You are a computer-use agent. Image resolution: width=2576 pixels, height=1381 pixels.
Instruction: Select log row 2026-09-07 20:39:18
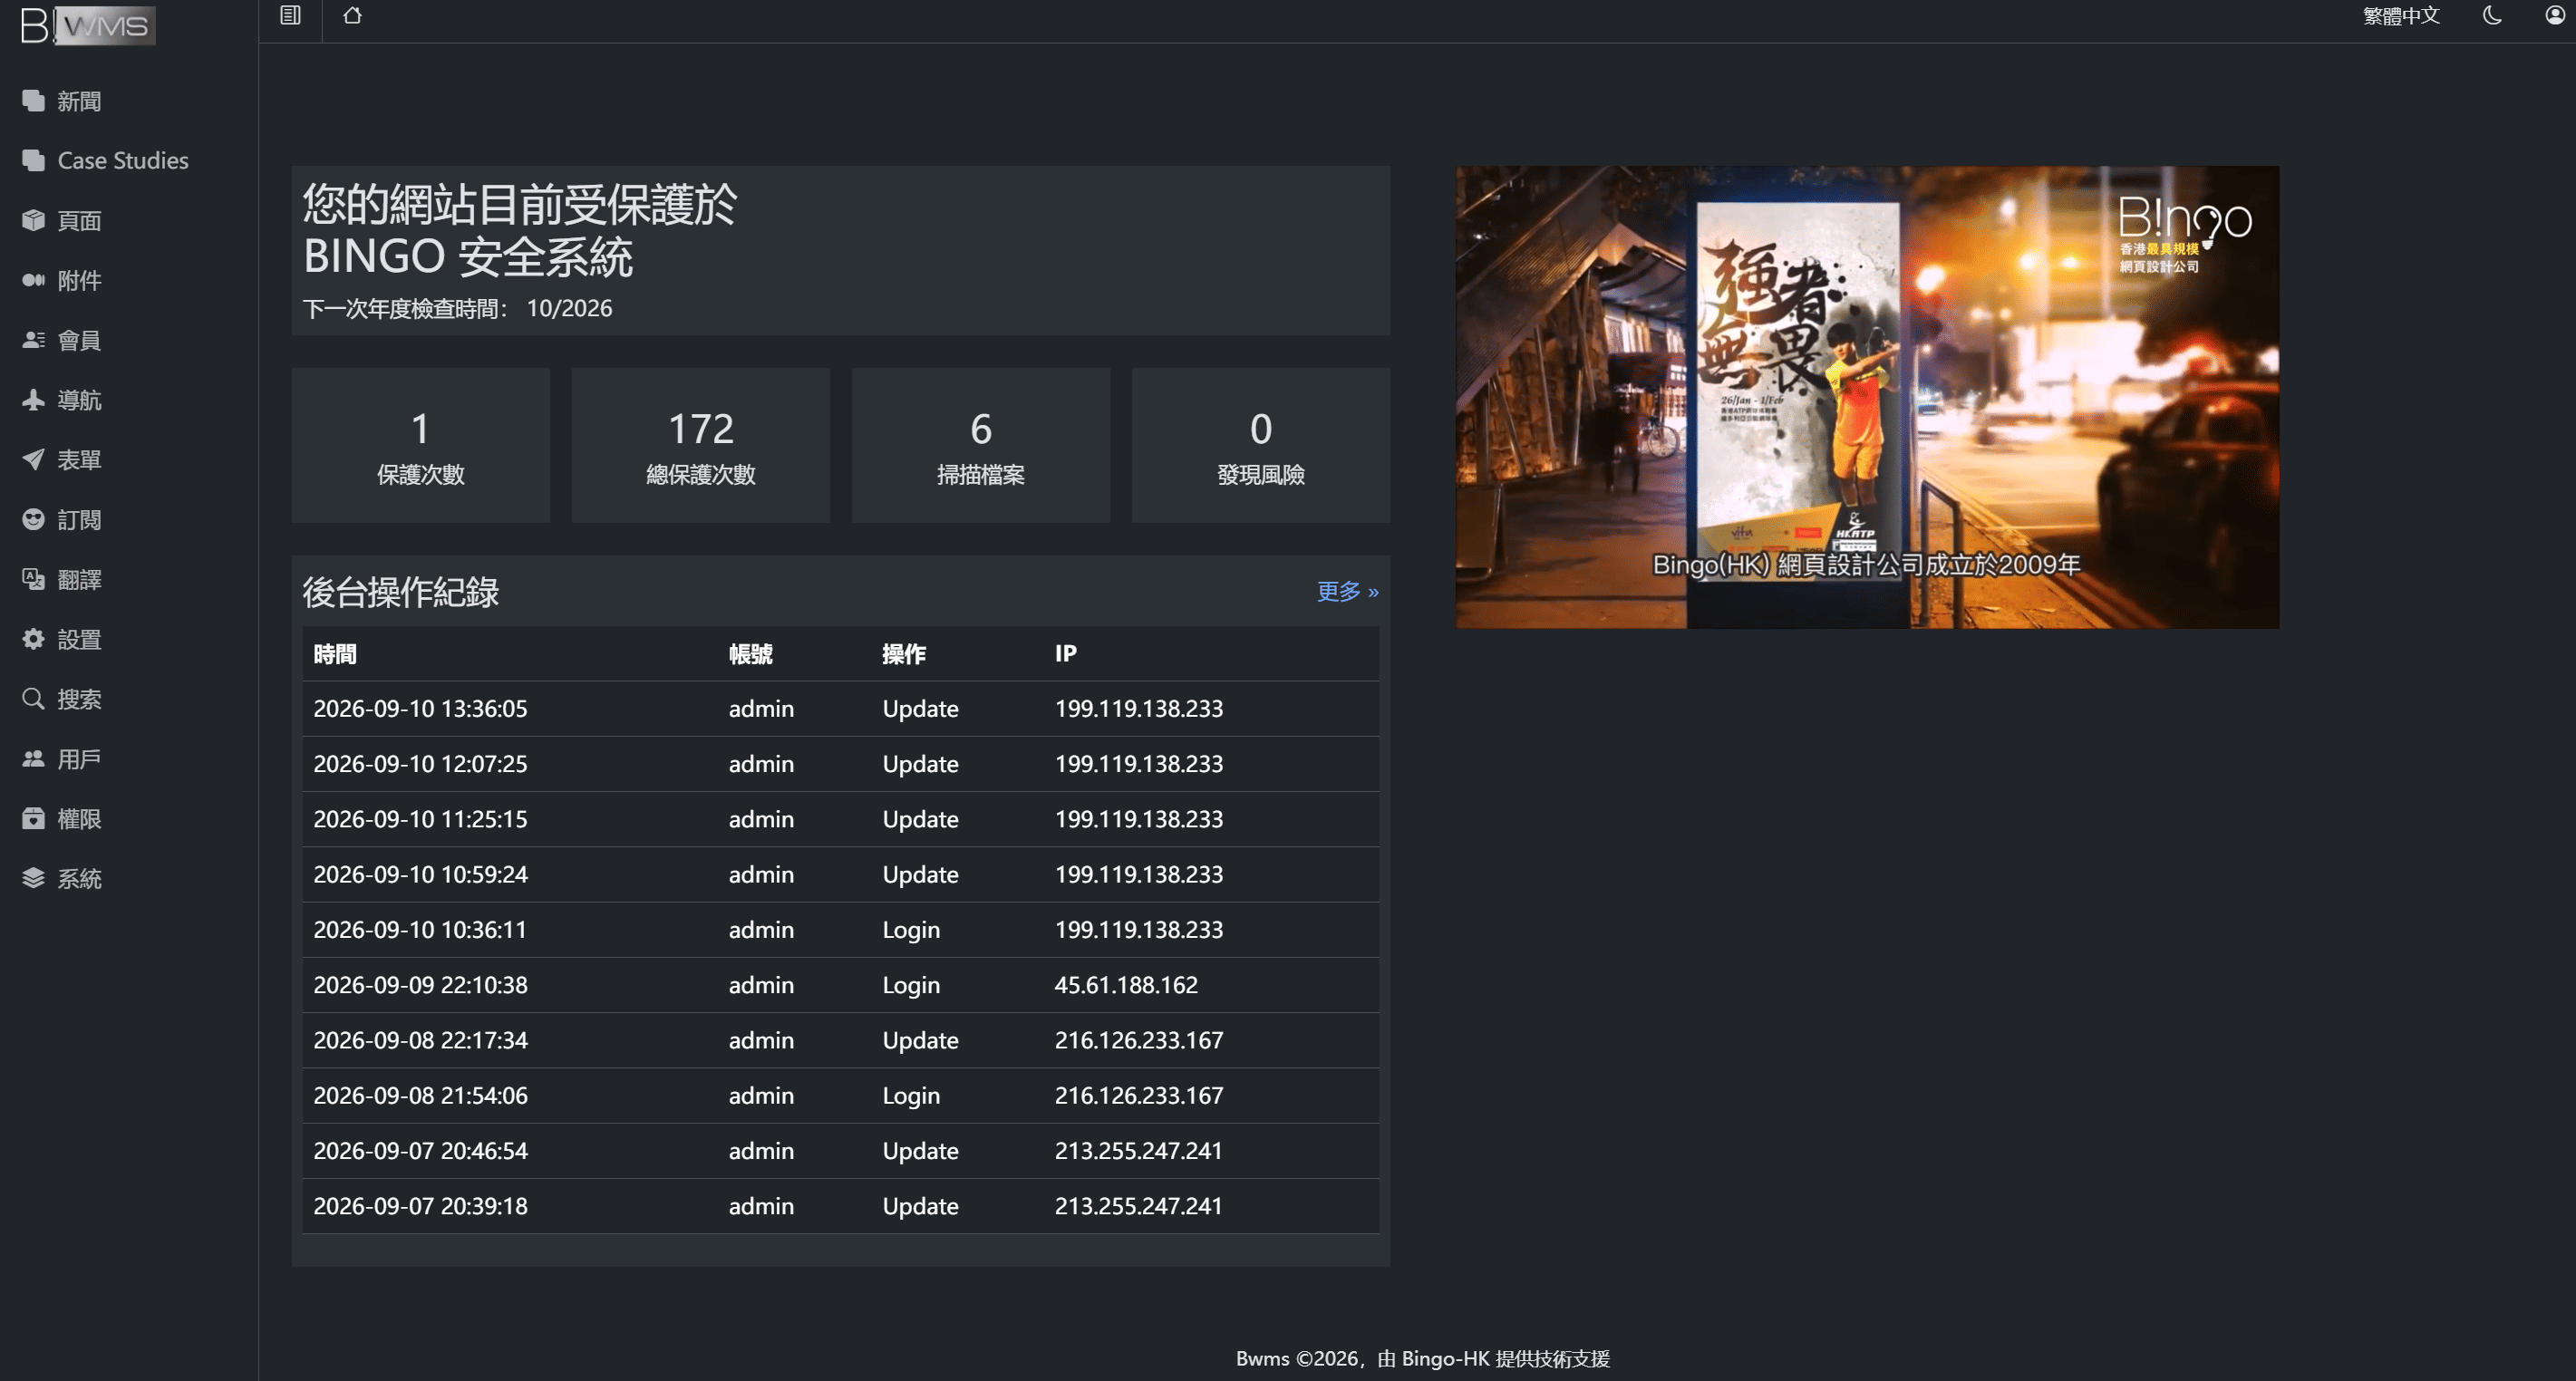click(x=841, y=1205)
